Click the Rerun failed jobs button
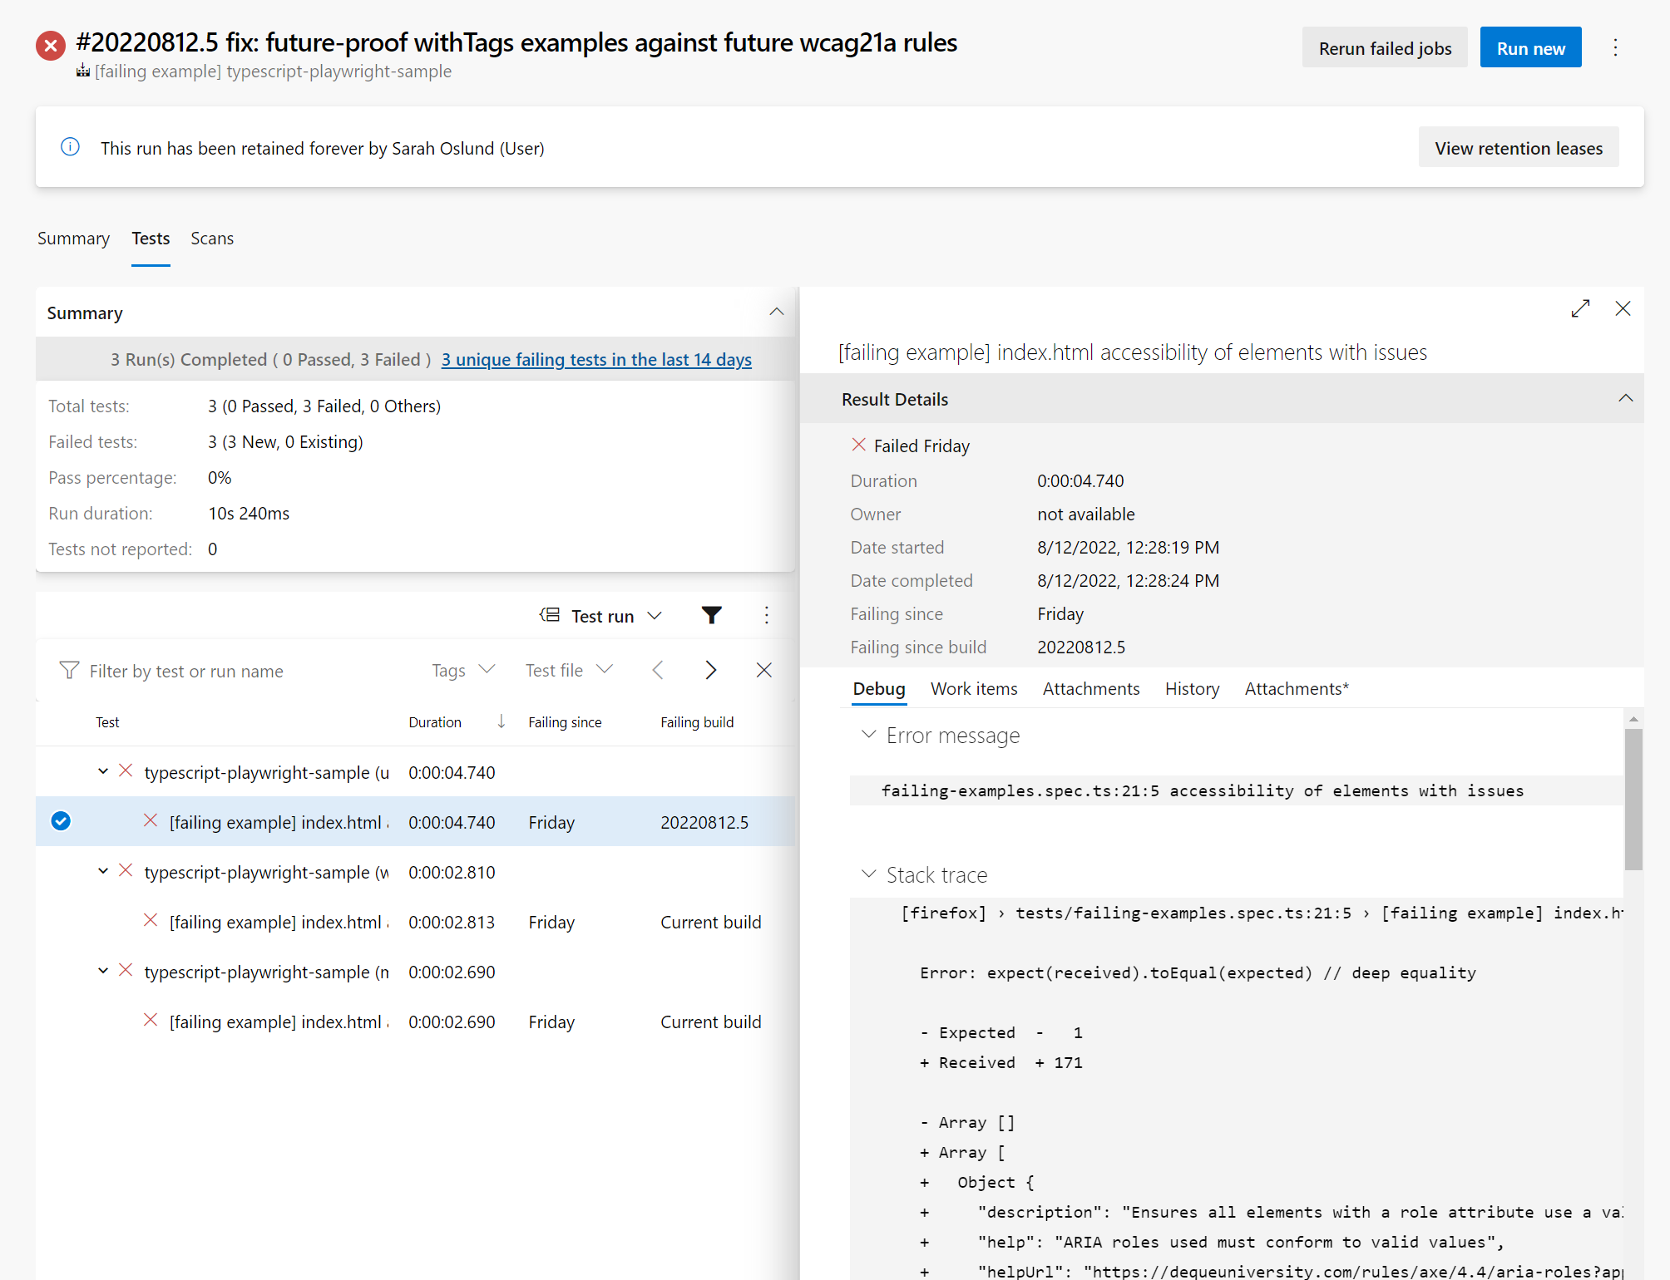The image size is (1670, 1280). click(x=1385, y=48)
